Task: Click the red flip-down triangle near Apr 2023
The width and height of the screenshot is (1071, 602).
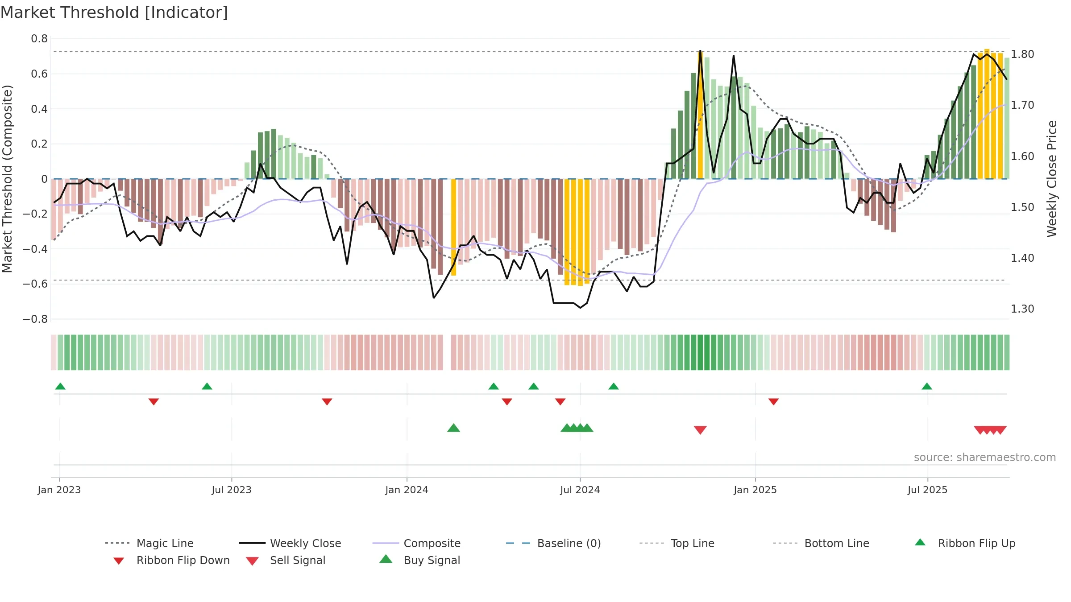Action: pos(154,402)
